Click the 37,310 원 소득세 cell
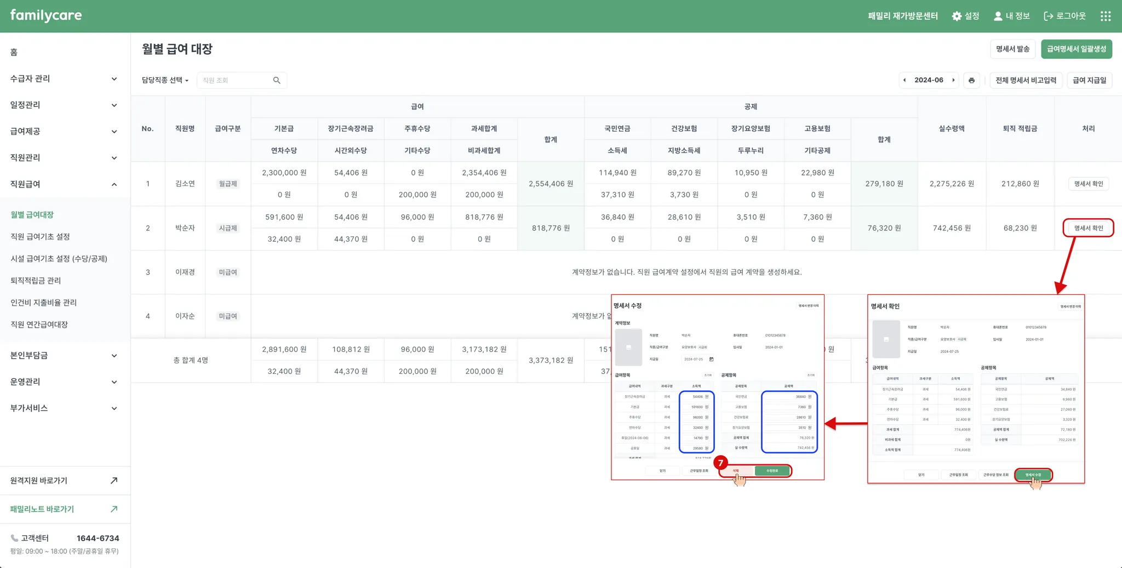The height and width of the screenshot is (568, 1122). tap(617, 195)
